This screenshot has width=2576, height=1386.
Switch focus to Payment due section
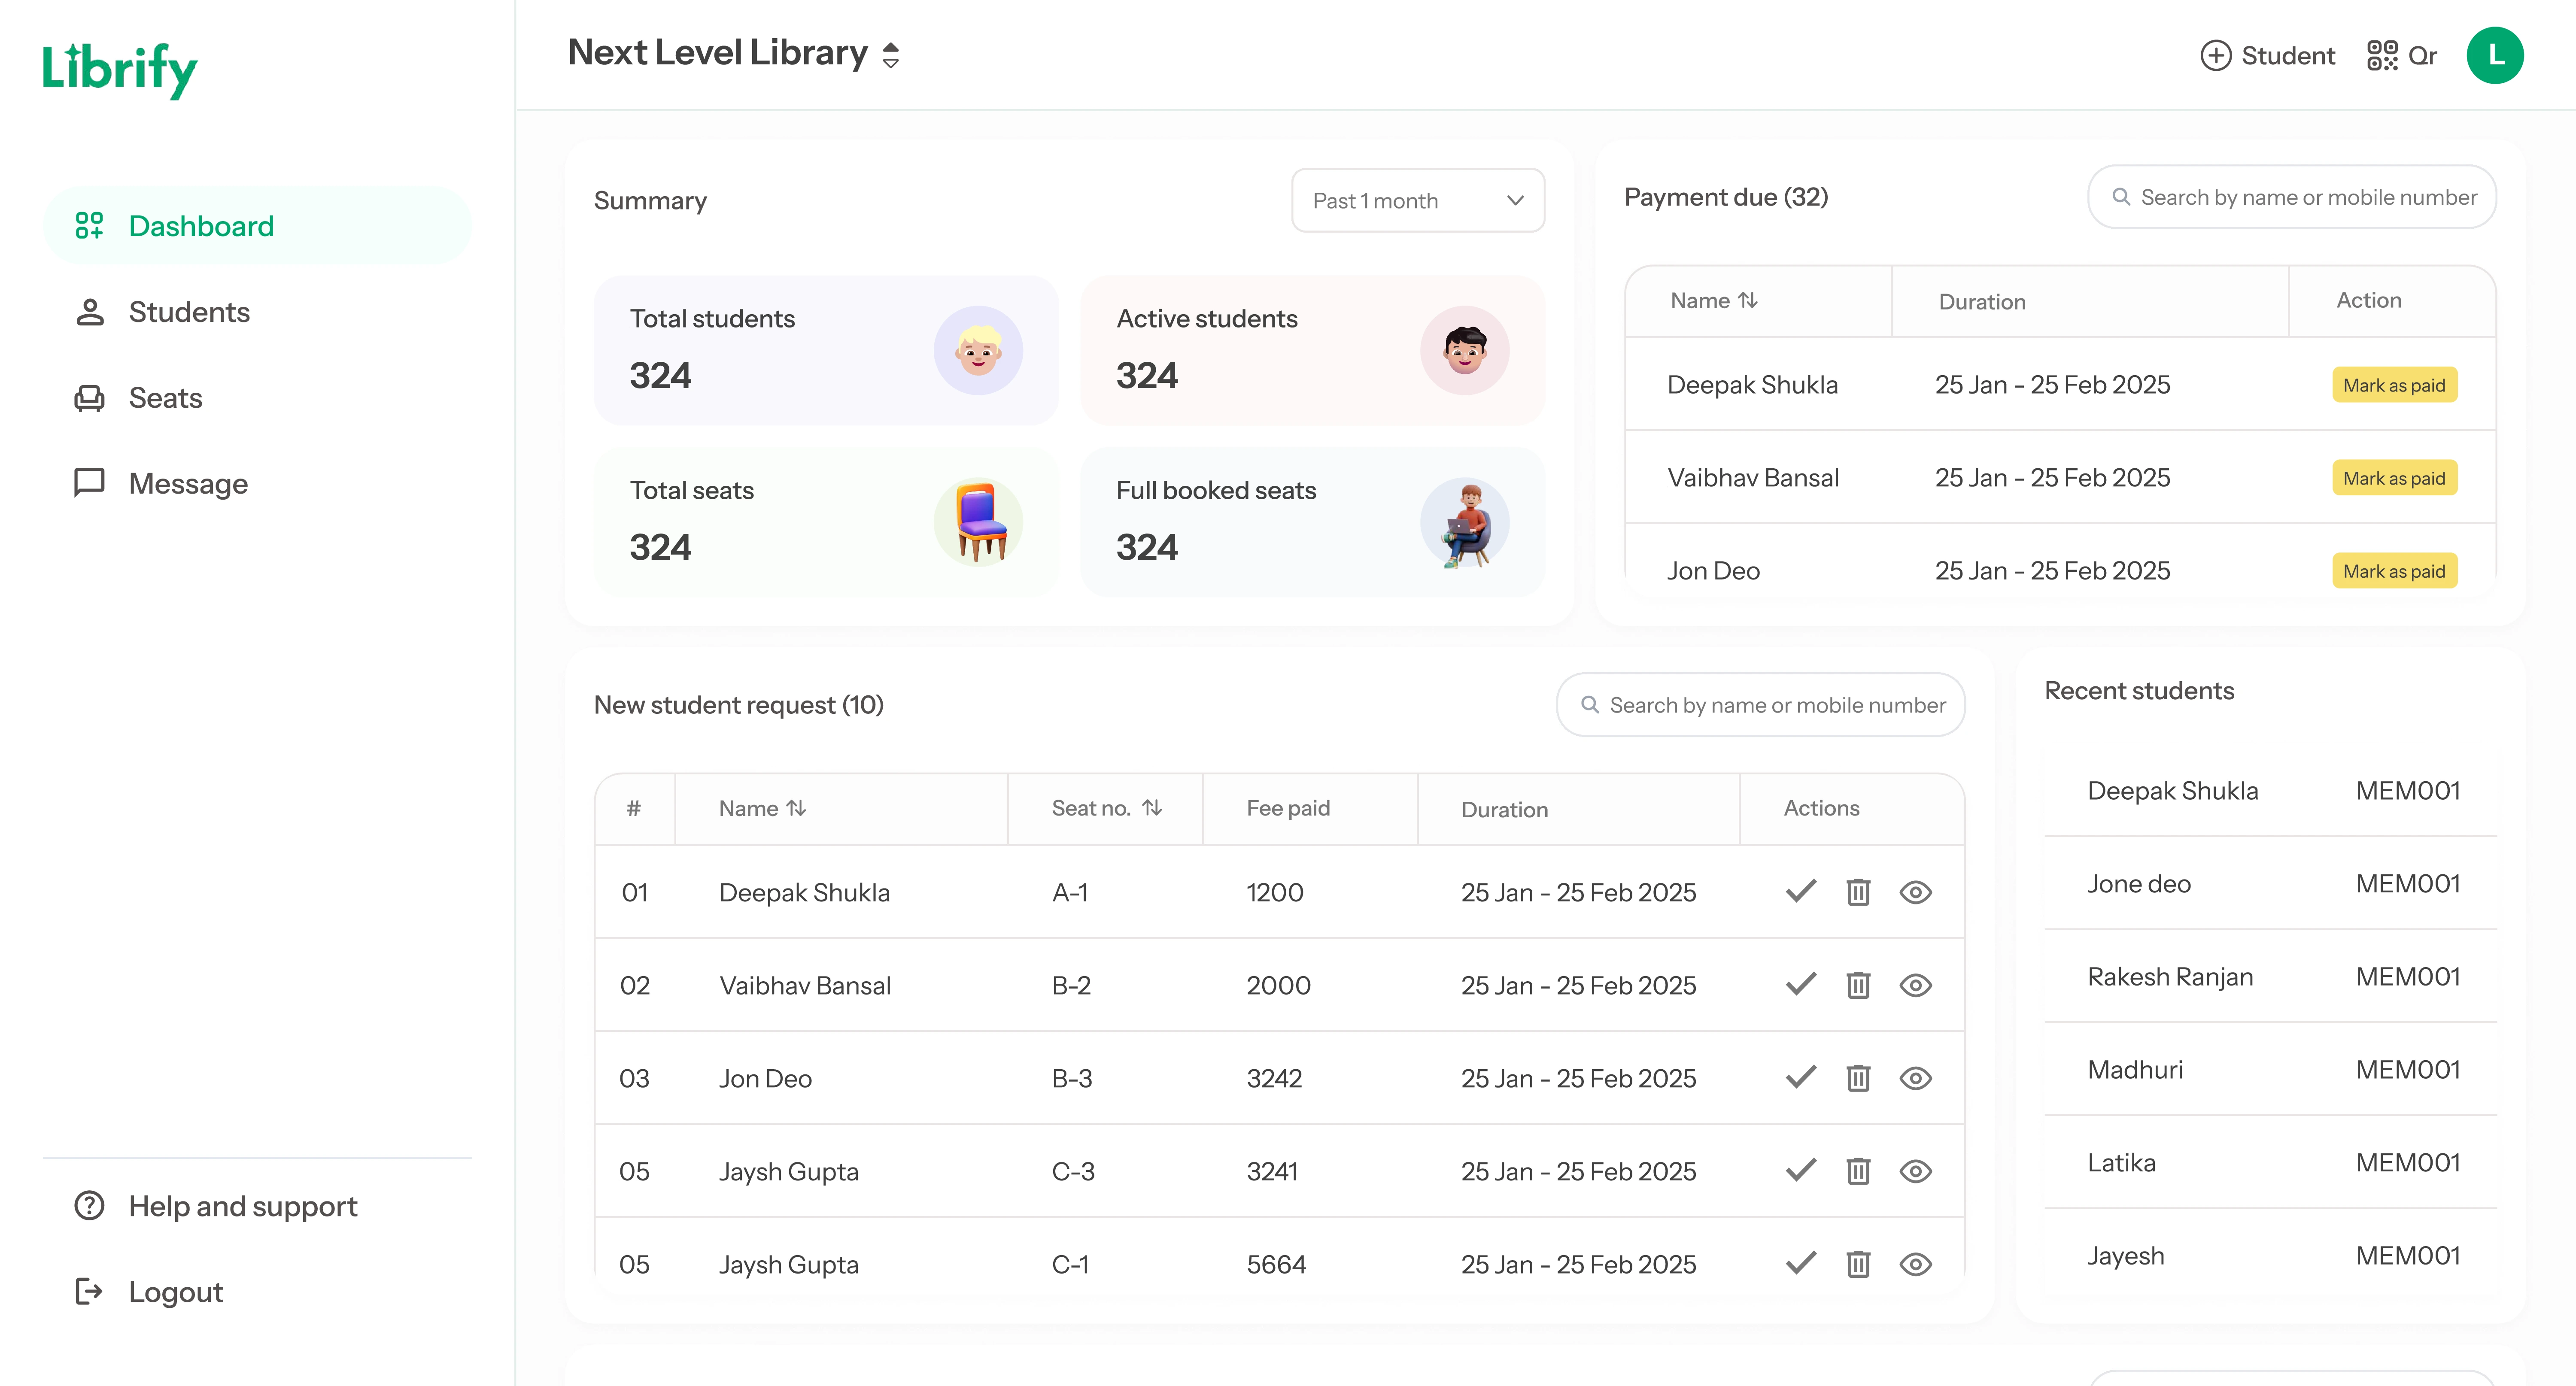pyautogui.click(x=1726, y=197)
